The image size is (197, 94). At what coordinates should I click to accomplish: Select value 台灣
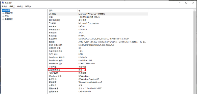pos(80,85)
